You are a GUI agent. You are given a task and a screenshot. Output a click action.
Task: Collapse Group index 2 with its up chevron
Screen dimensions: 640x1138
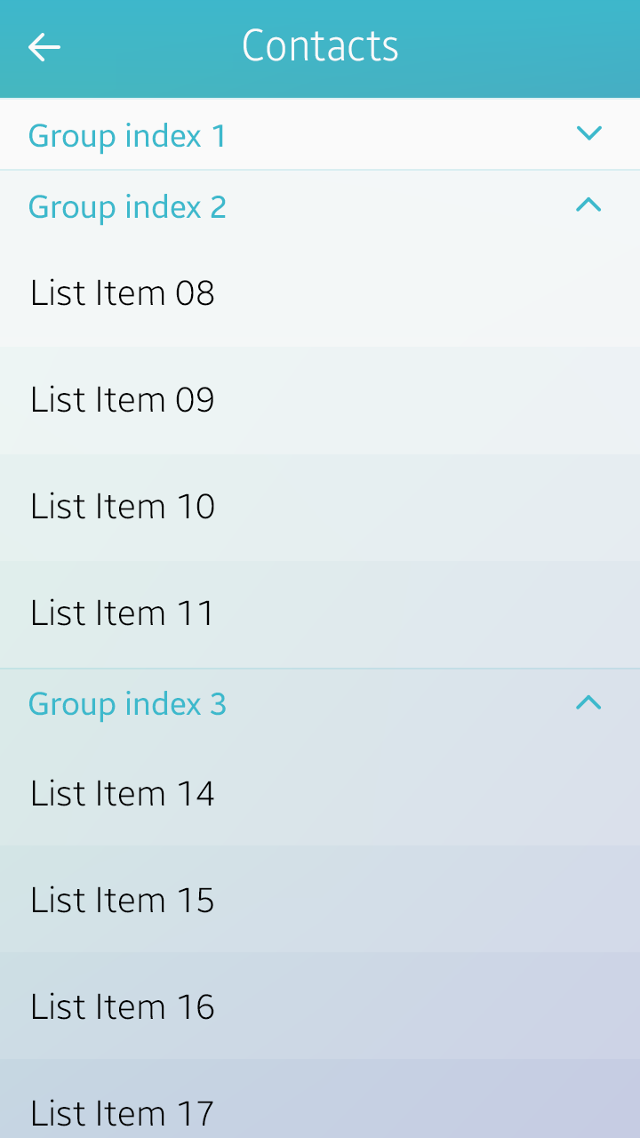pos(588,205)
